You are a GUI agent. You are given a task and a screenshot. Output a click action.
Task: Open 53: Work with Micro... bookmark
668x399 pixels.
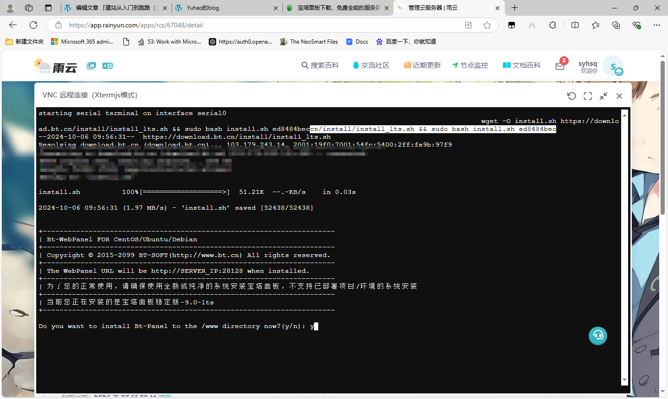[169, 42]
